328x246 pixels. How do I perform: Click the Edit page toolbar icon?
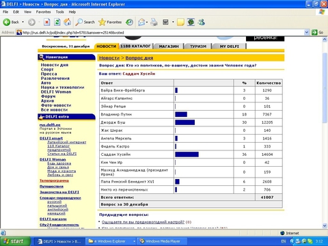point(165,22)
